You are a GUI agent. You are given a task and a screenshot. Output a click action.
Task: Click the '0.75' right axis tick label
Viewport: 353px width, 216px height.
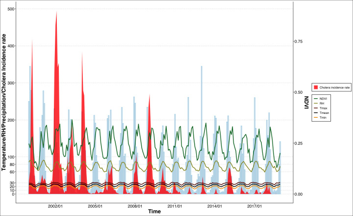(x=299, y=41)
